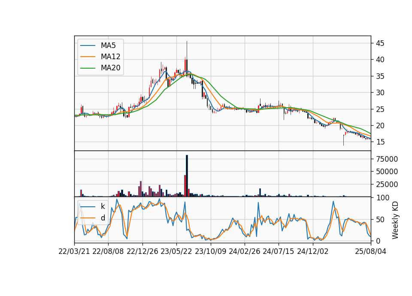
Task: Click the 25000 volume axis label
Action: (x=387, y=184)
